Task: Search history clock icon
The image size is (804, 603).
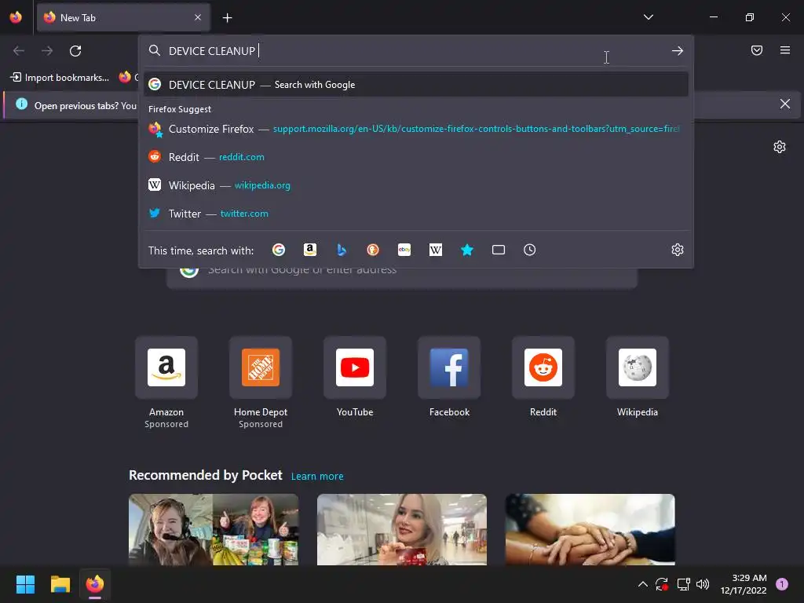Action: (x=530, y=250)
